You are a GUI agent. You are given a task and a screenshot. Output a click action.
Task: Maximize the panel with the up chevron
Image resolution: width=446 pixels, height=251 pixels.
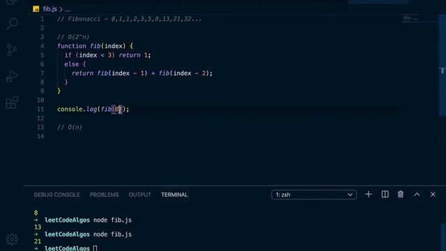(x=417, y=195)
